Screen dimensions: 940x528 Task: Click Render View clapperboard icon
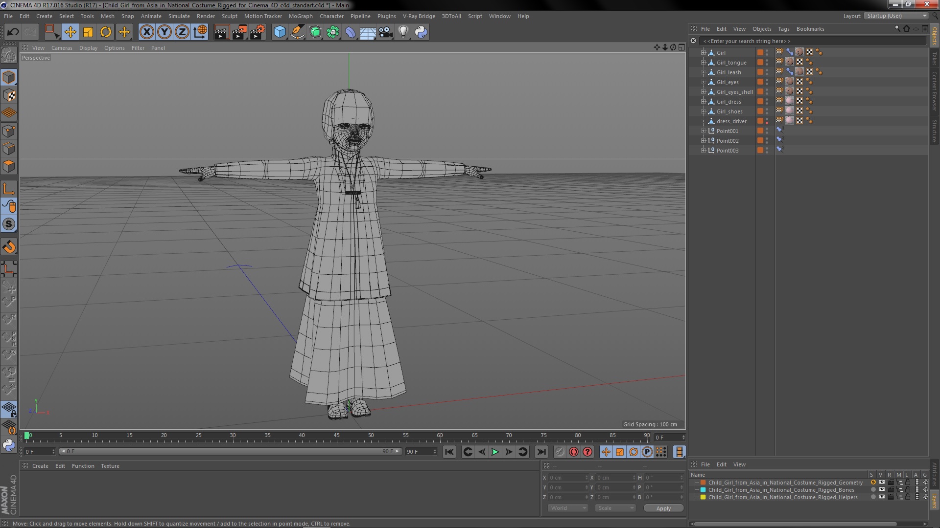click(x=221, y=32)
